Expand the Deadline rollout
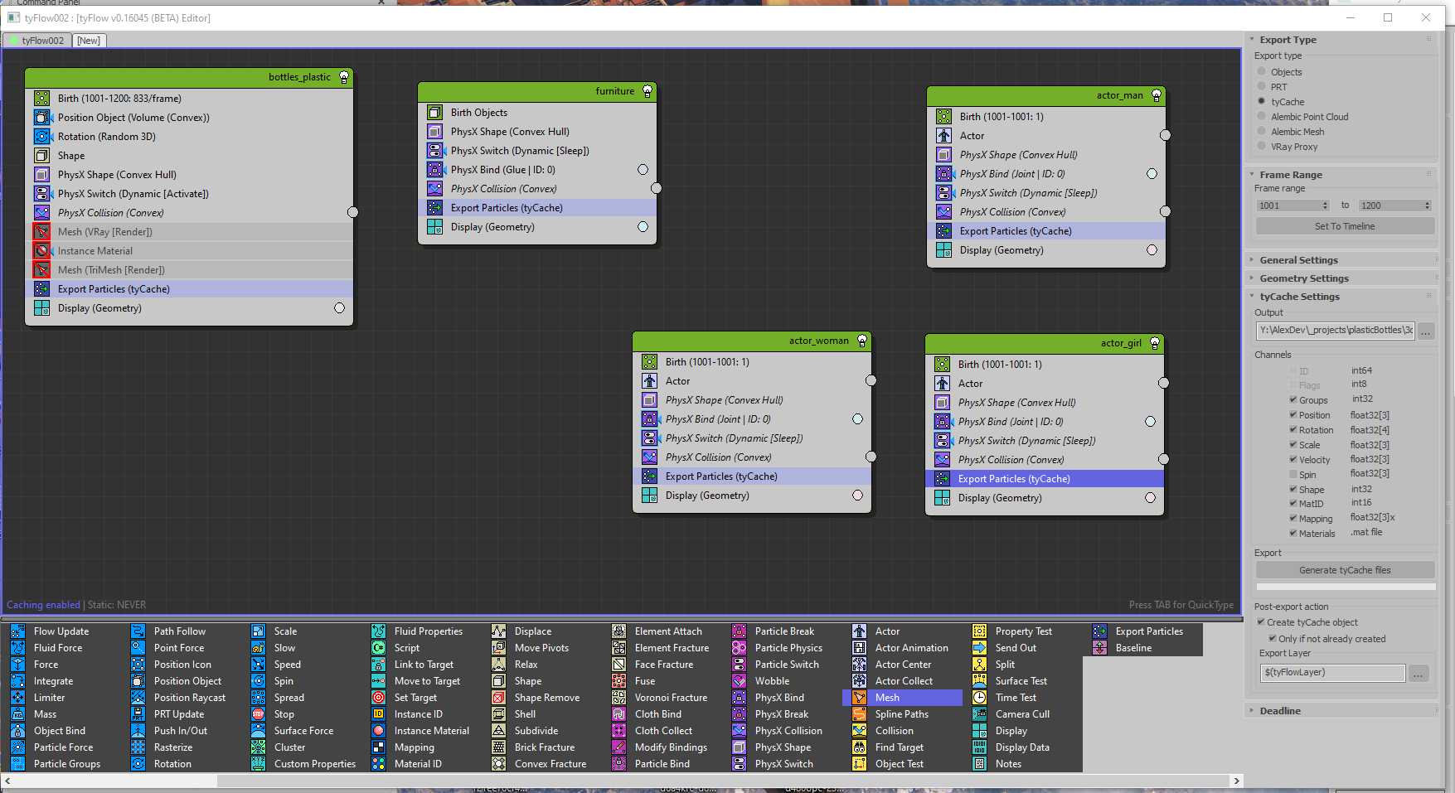1455x793 pixels. tap(1279, 711)
